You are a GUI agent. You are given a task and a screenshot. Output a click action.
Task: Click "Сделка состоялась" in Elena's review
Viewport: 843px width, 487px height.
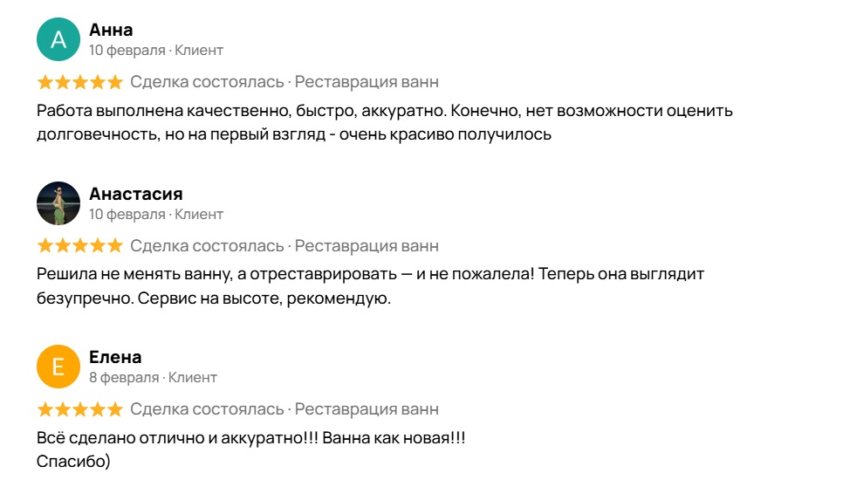(x=207, y=409)
